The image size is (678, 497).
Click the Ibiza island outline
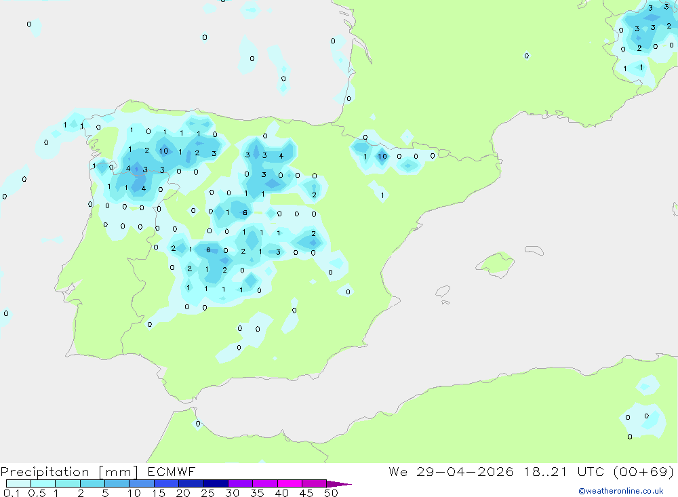point(443,291)
